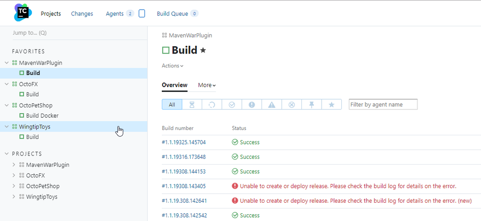
Task: Filter builds by warning triangle icon
Action: [x=272, y=104]
